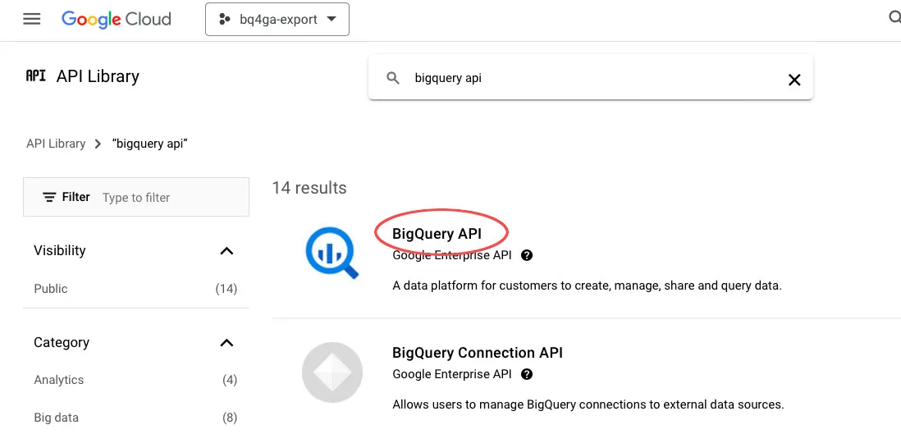Click the BigQuery API magnifier icon
Screen dimensions: 901x434
[x=332, y=253]
